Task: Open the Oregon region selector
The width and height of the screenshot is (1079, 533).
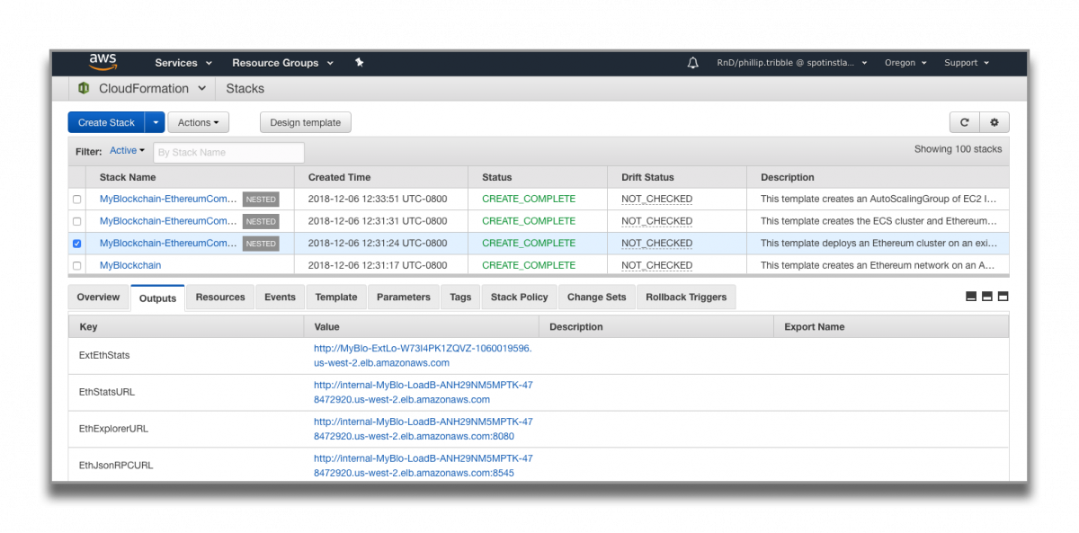Action: [x=905, y=63]
